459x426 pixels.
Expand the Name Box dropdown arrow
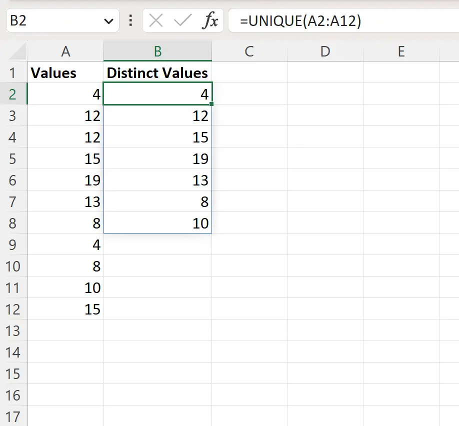[x=107, y=21]
